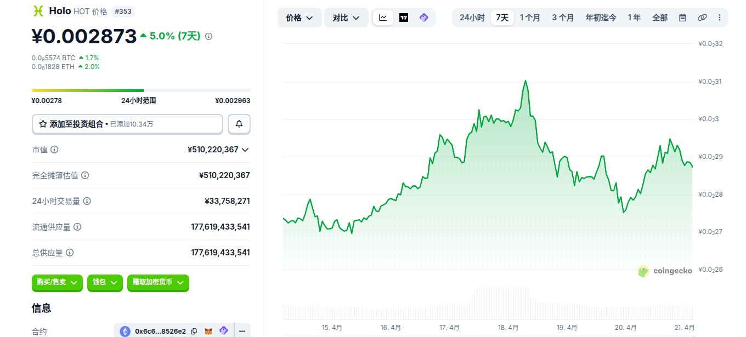Click the ¥510,220,367 market cap value
Image resolution: width=746 pixels, height=337 pixels.
(x=213, y=150)
